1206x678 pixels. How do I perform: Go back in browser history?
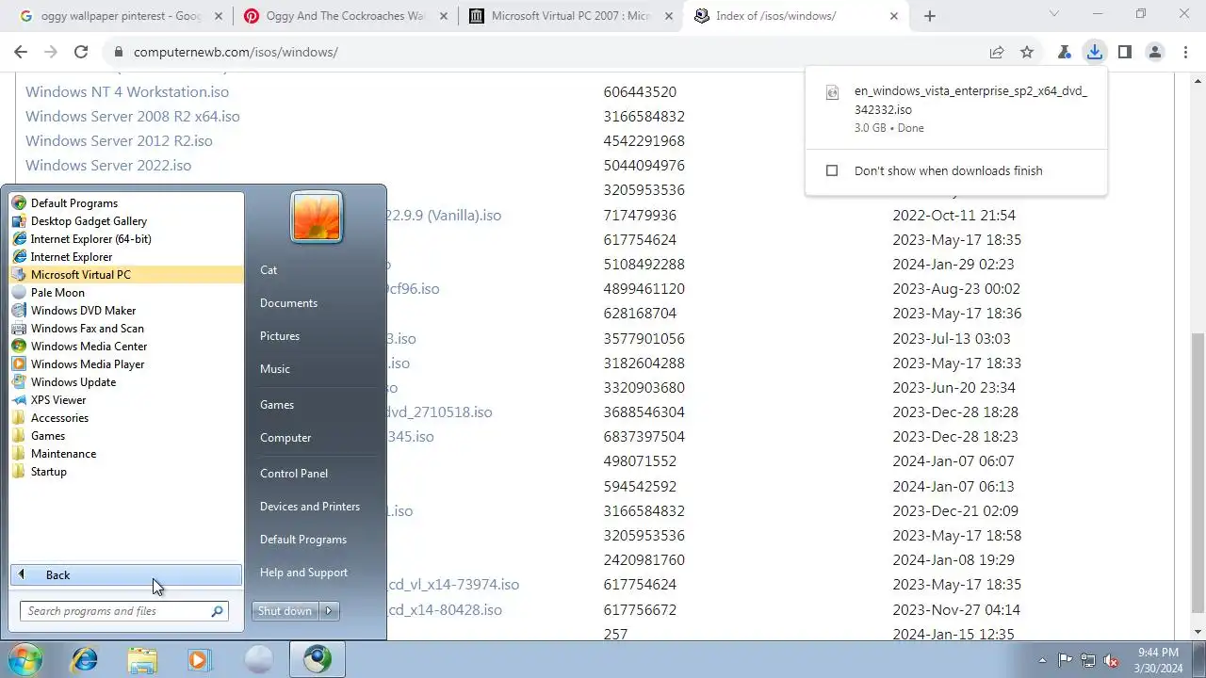pos(21,52)
